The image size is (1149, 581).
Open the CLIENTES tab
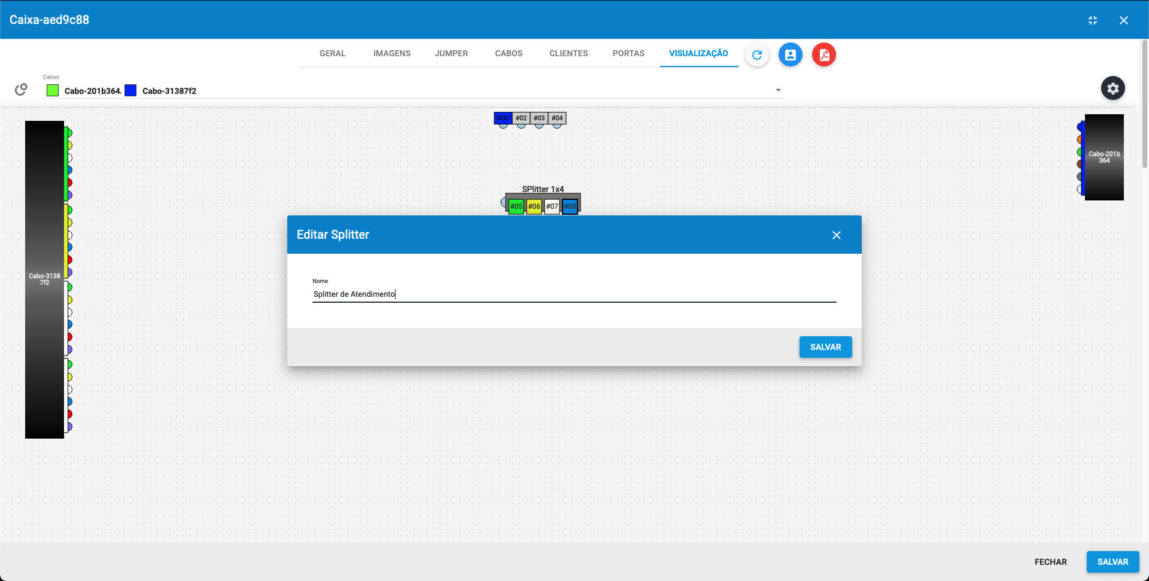568,53
